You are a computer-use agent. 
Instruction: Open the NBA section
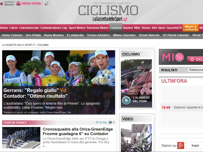(x=137, y=28)
